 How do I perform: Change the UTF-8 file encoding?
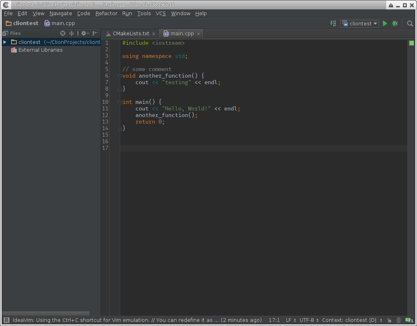(x=309, y=320)
